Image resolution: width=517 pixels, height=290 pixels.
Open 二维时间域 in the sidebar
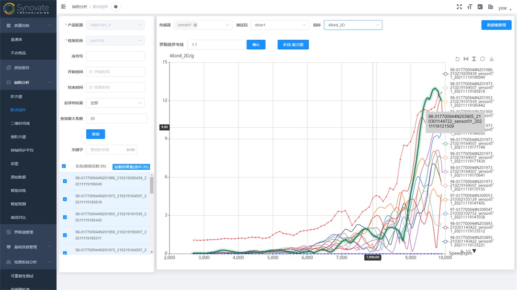[x=20, y=123]
